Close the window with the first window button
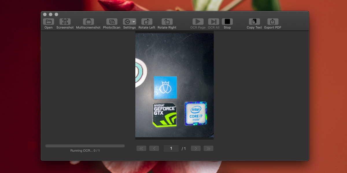 [45, 14]
